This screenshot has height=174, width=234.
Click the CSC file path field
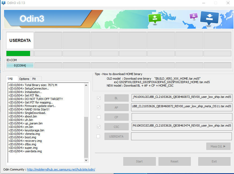coord(182,127)
